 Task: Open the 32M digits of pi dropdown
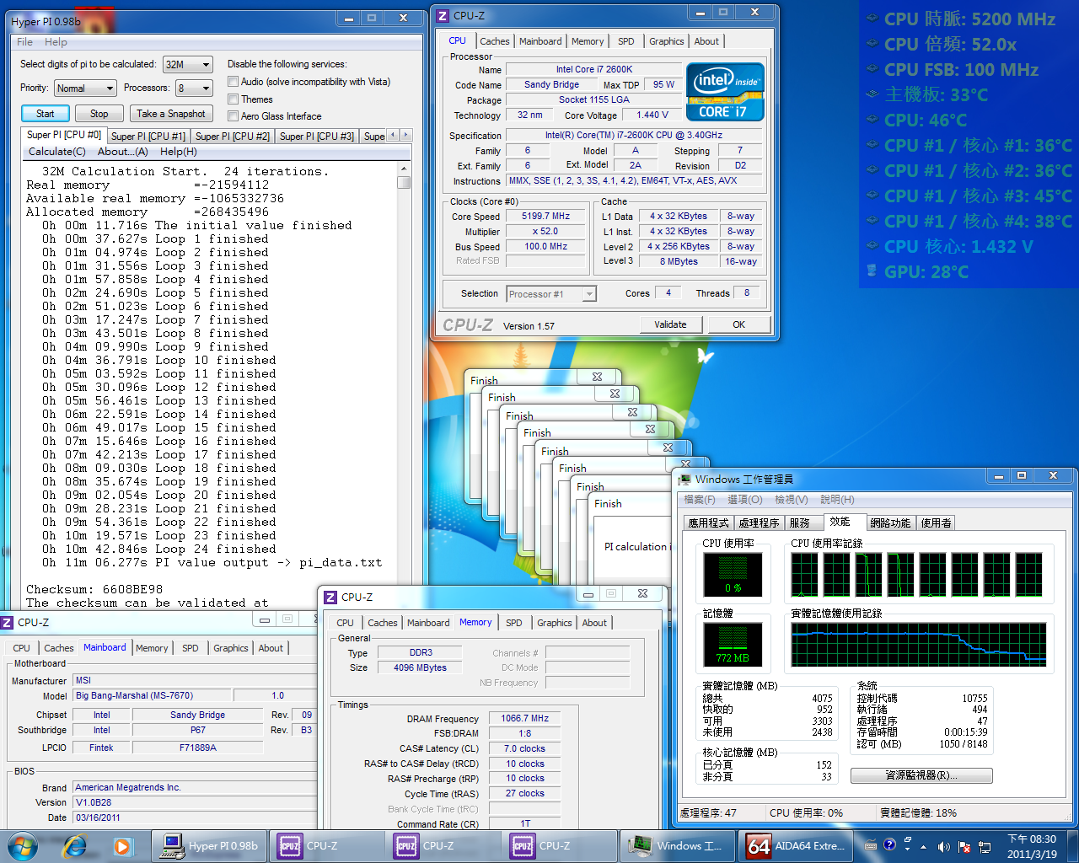click(x=187, y=64)
